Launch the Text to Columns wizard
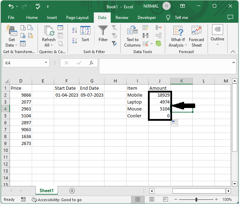 132,37
